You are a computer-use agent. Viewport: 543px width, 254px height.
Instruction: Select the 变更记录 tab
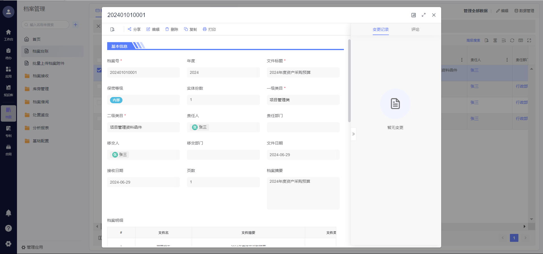(x=380, y=29)
